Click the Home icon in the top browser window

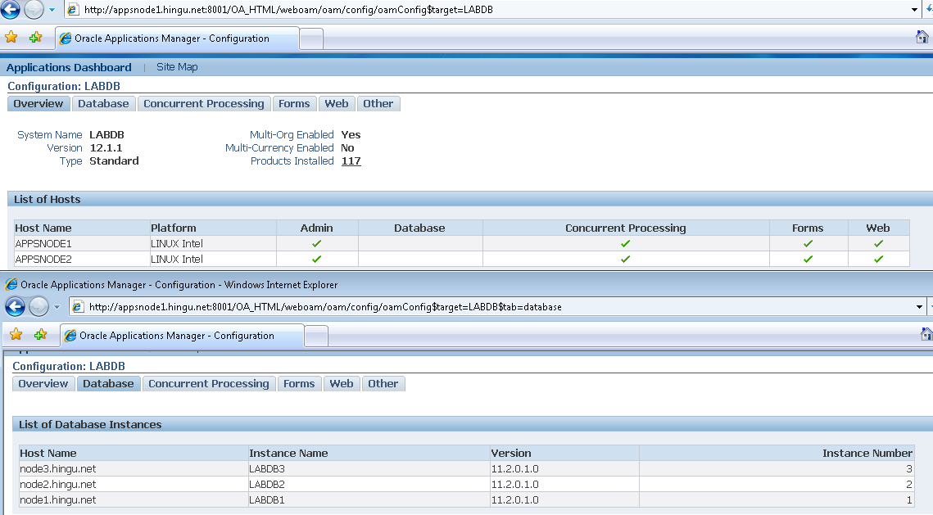(x=922, y=38)
